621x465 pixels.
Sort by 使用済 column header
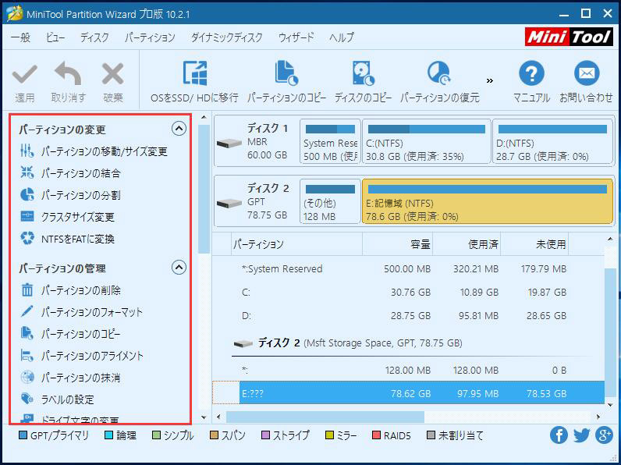[467, 244]
